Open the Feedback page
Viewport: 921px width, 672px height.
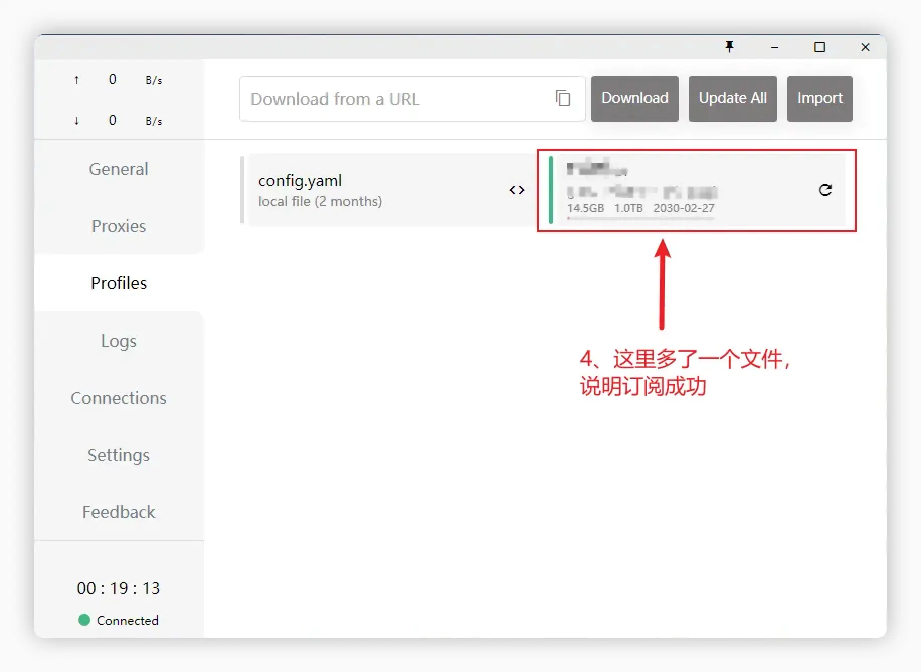point(119,512)
